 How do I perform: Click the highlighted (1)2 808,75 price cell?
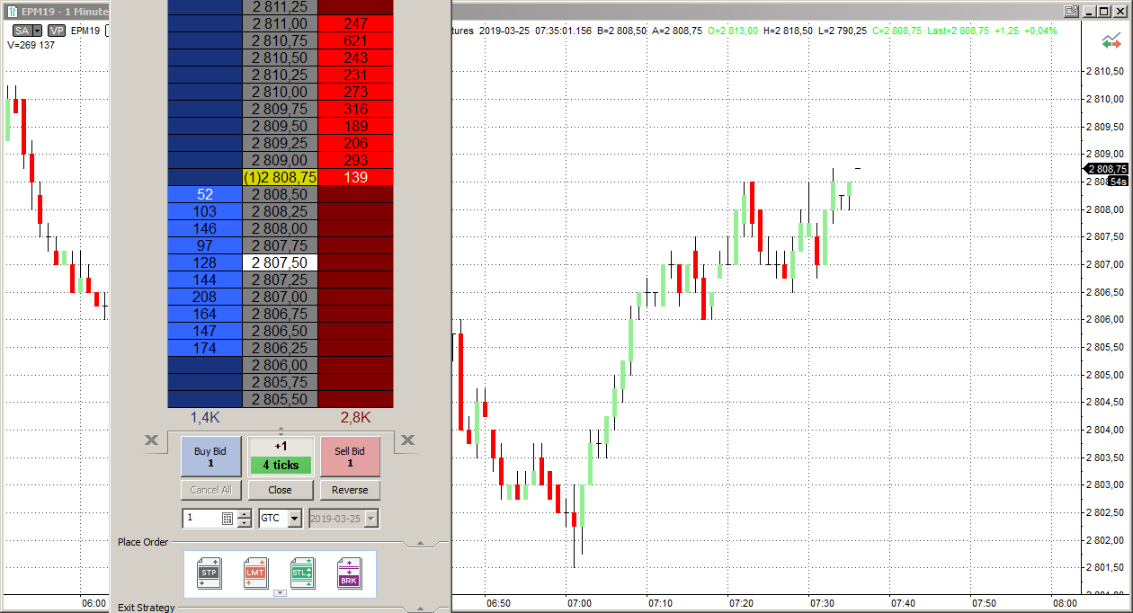pos(281,177)
